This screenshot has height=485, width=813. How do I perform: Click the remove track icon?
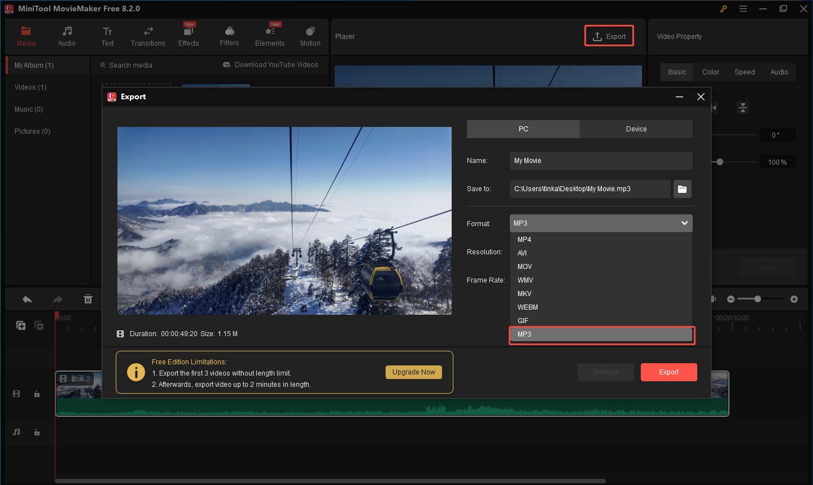(x=40, y=325)
